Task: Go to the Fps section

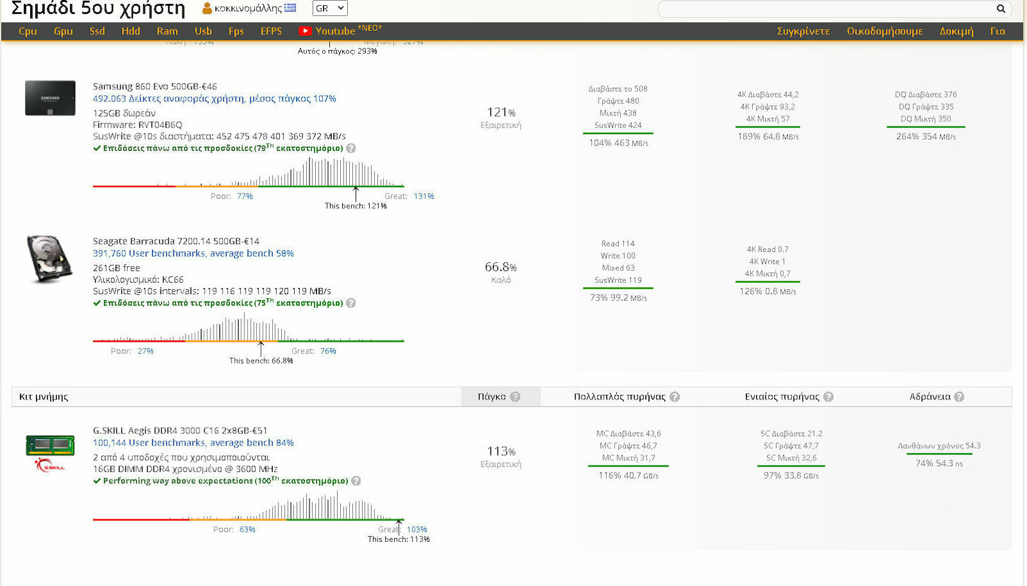Action: tap(236, 31)
